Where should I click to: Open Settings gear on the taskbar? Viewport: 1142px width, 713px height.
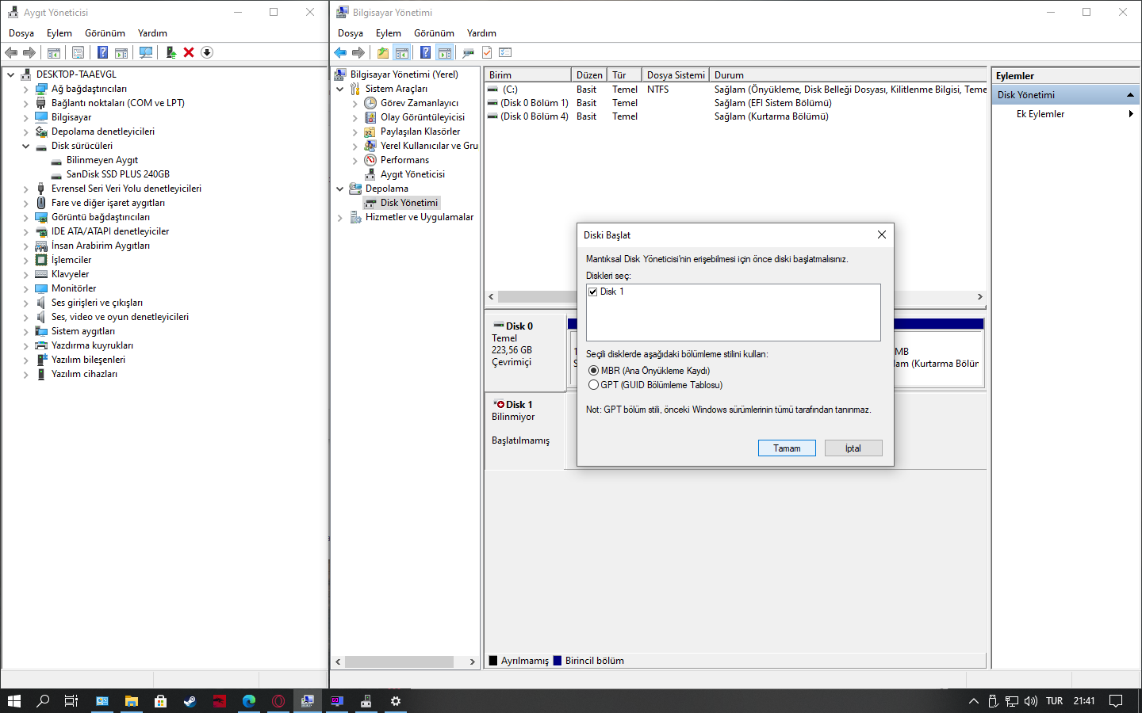tap(395, 701)
